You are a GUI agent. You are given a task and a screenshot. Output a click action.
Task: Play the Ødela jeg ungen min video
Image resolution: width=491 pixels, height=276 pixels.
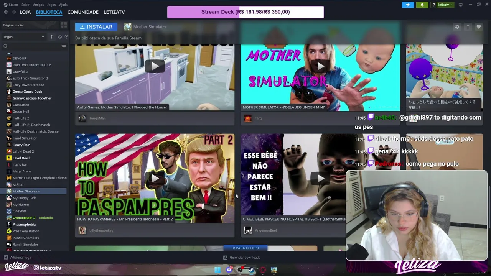click(320, 66)
